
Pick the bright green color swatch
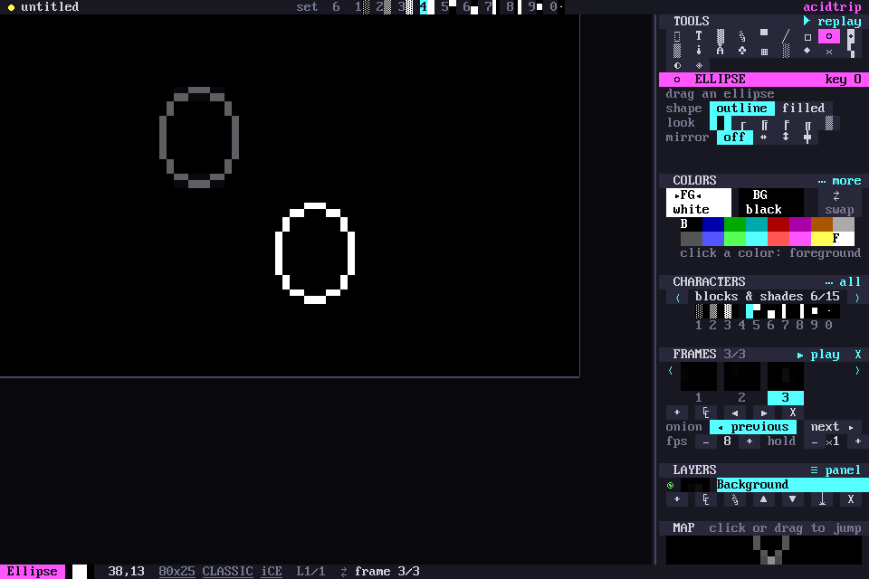click(x=735, y=238)
